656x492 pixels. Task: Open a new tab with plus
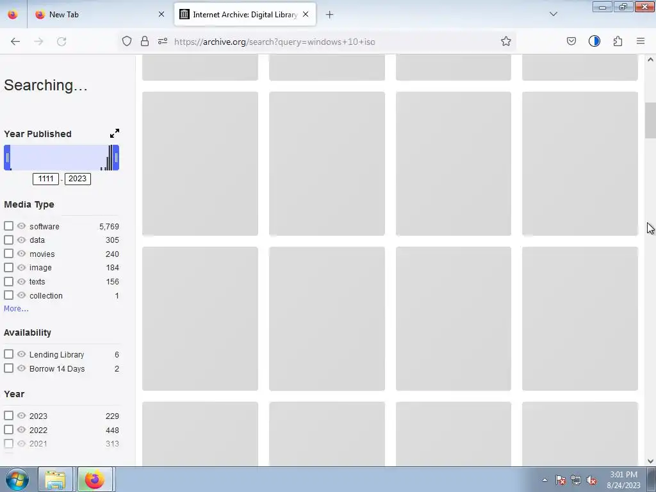pos(329,15)
